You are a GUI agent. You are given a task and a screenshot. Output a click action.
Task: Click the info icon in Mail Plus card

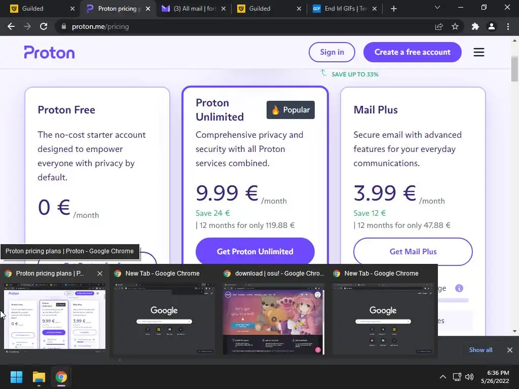[x=459, y=288]
